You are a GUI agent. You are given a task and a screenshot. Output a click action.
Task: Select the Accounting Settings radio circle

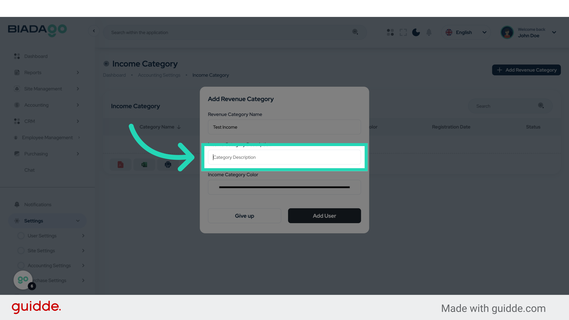click(x=21, y=265)
